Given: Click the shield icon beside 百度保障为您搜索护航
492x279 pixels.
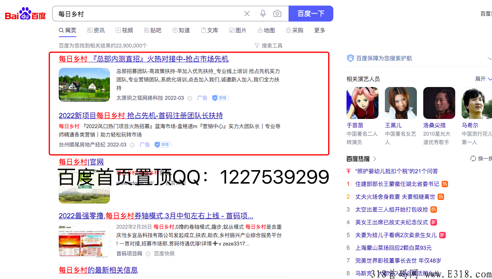Looking at the screenshot, I should pos(351,58).
